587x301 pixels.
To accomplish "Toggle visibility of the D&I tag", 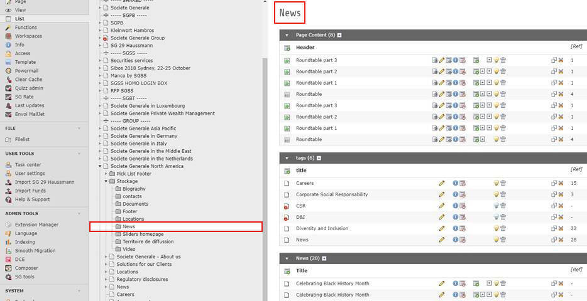I will click(496, 217).
